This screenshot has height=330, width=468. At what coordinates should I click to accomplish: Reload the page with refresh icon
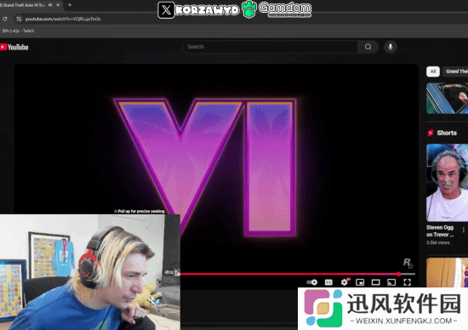coord(5,19)
